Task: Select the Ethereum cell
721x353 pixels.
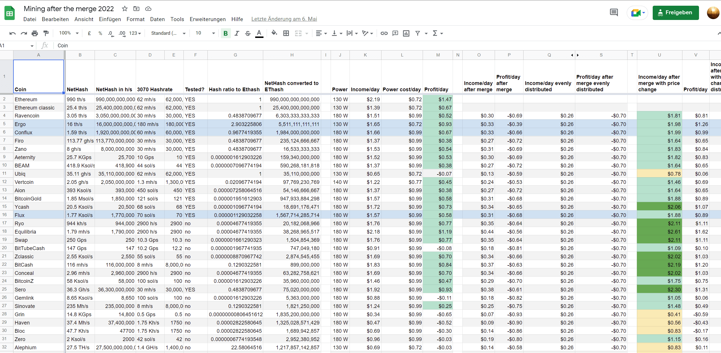Action: tap(39, 100)
